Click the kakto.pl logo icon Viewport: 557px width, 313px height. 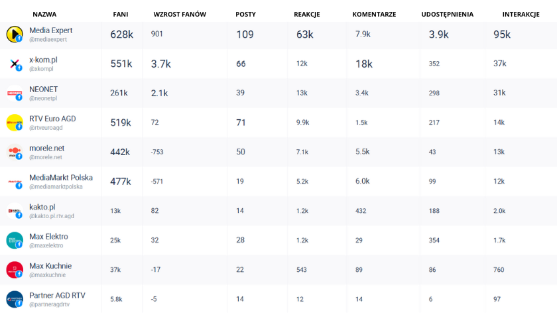15,211
